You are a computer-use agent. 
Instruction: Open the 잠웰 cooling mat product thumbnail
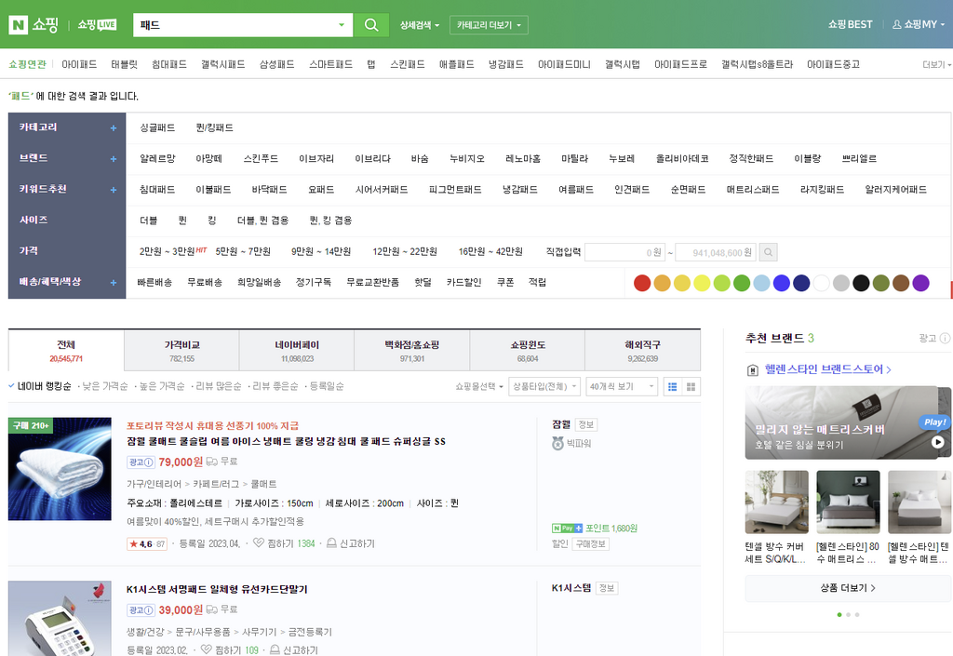[x=60, y=469]
